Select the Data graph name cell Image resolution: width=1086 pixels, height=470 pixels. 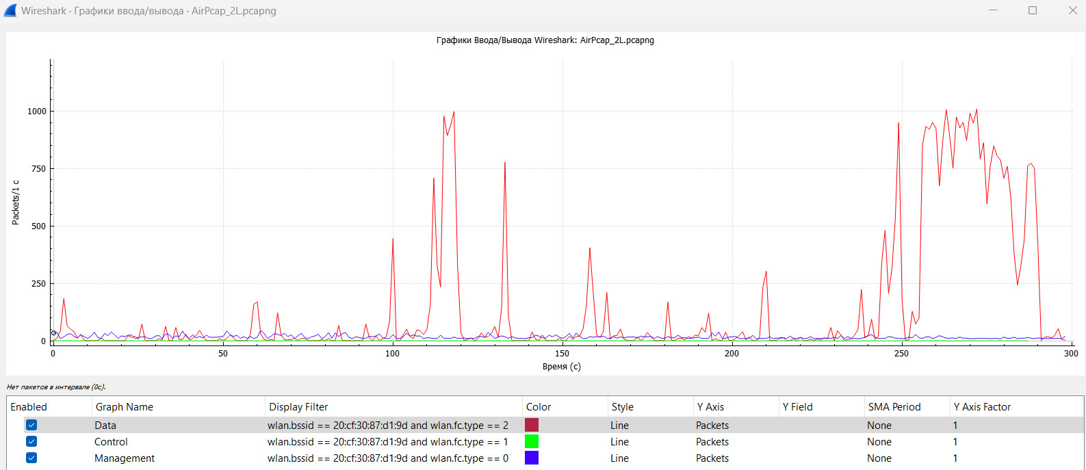[x=105, y=426]
